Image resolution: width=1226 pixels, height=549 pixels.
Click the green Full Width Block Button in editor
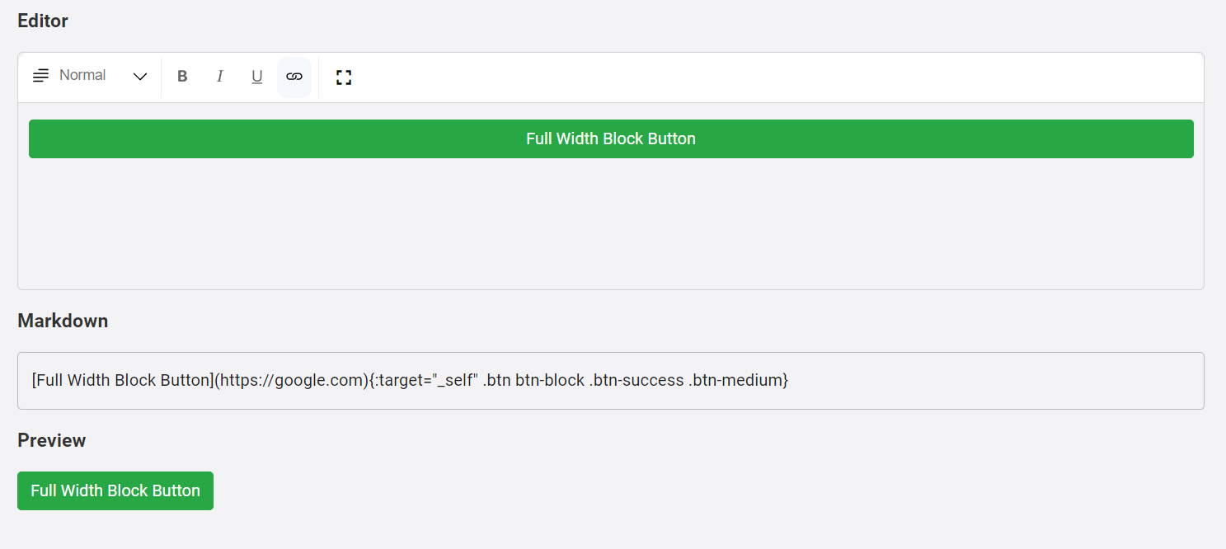(610, 138)
